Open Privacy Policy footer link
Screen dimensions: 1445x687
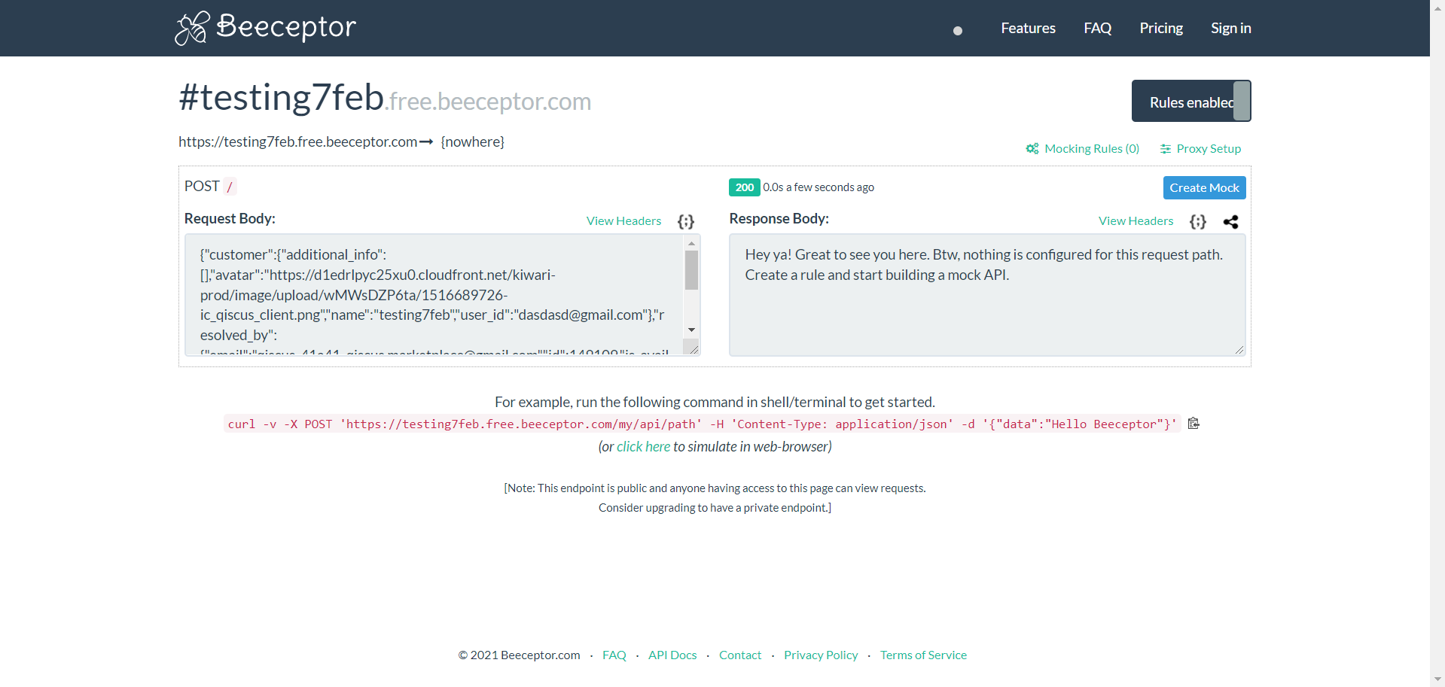(821, 655)
